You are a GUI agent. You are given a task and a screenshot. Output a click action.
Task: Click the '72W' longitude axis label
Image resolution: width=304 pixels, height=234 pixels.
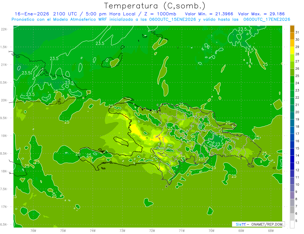152,230
